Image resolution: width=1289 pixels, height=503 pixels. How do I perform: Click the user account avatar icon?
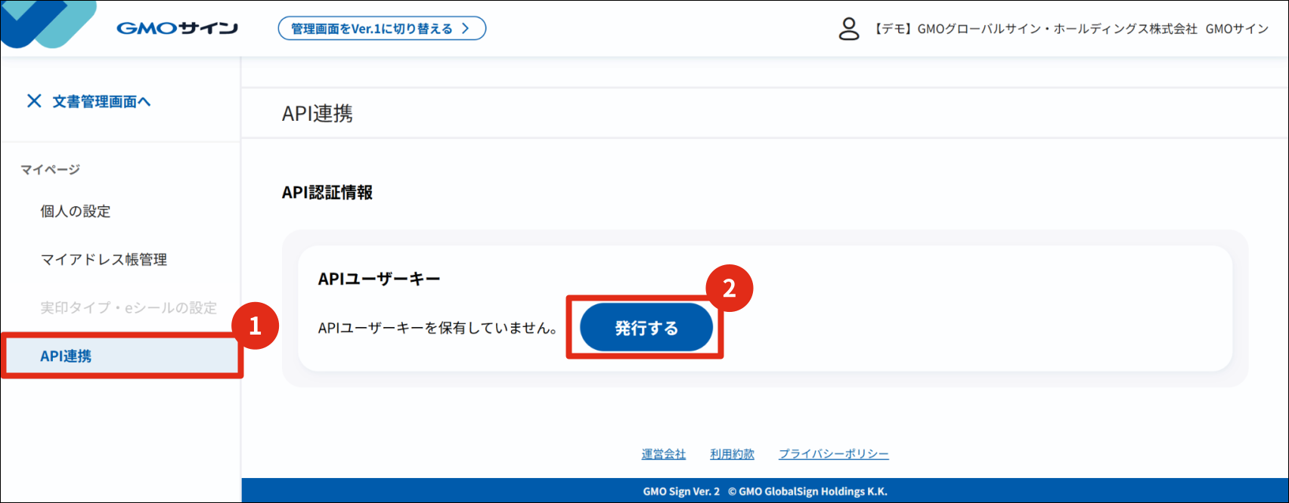(x=849, y=29)
